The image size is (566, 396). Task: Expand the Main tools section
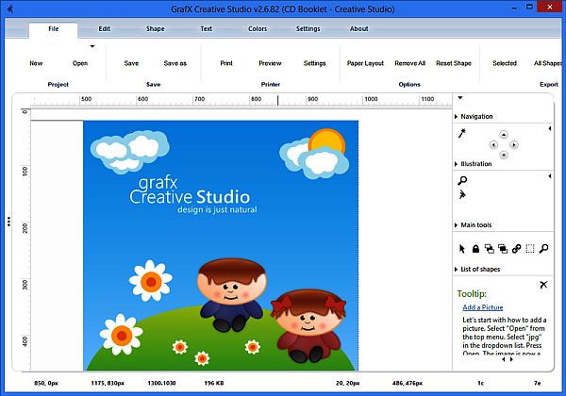click(x=457, y=225)
